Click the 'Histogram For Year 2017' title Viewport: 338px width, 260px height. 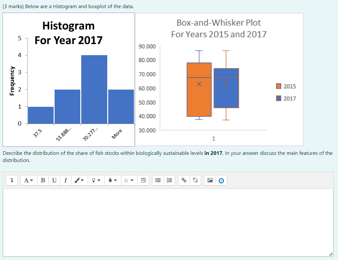(69, 33)
